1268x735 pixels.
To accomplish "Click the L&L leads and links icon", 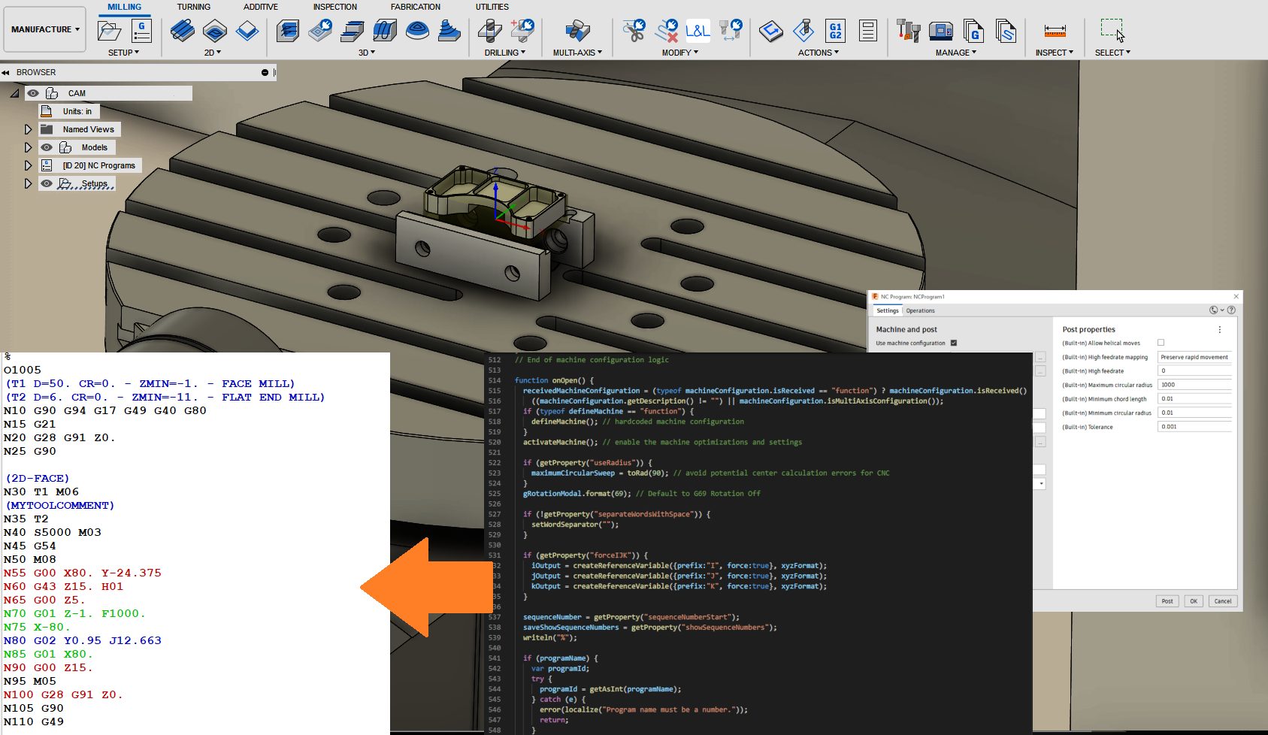I will 697,31.
